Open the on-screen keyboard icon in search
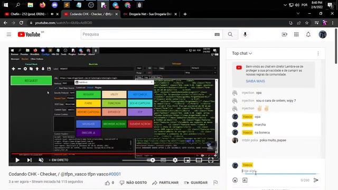Viewport: 338px width, 190px height. click(217, 34)
